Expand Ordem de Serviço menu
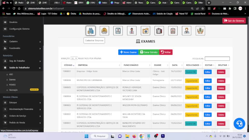This screenshot has height=140, width=249. tap(22, 116)
